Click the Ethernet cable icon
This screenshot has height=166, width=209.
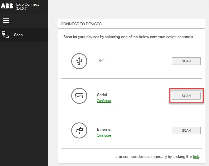(x=79, y=130)
